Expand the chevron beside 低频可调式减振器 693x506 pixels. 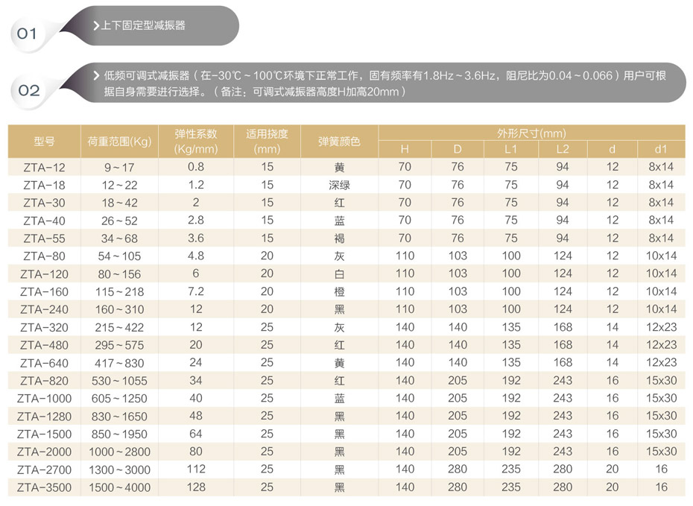tap(96, 75)
